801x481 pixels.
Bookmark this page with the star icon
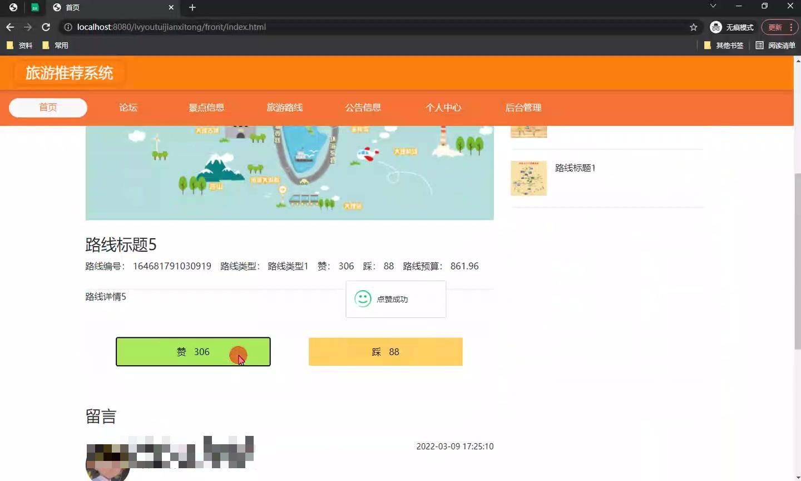pos(694,27)
